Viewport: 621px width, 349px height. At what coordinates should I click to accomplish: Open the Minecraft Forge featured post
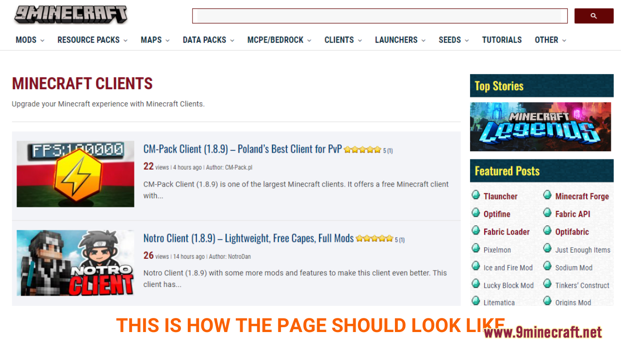click(x=582, y=196)
